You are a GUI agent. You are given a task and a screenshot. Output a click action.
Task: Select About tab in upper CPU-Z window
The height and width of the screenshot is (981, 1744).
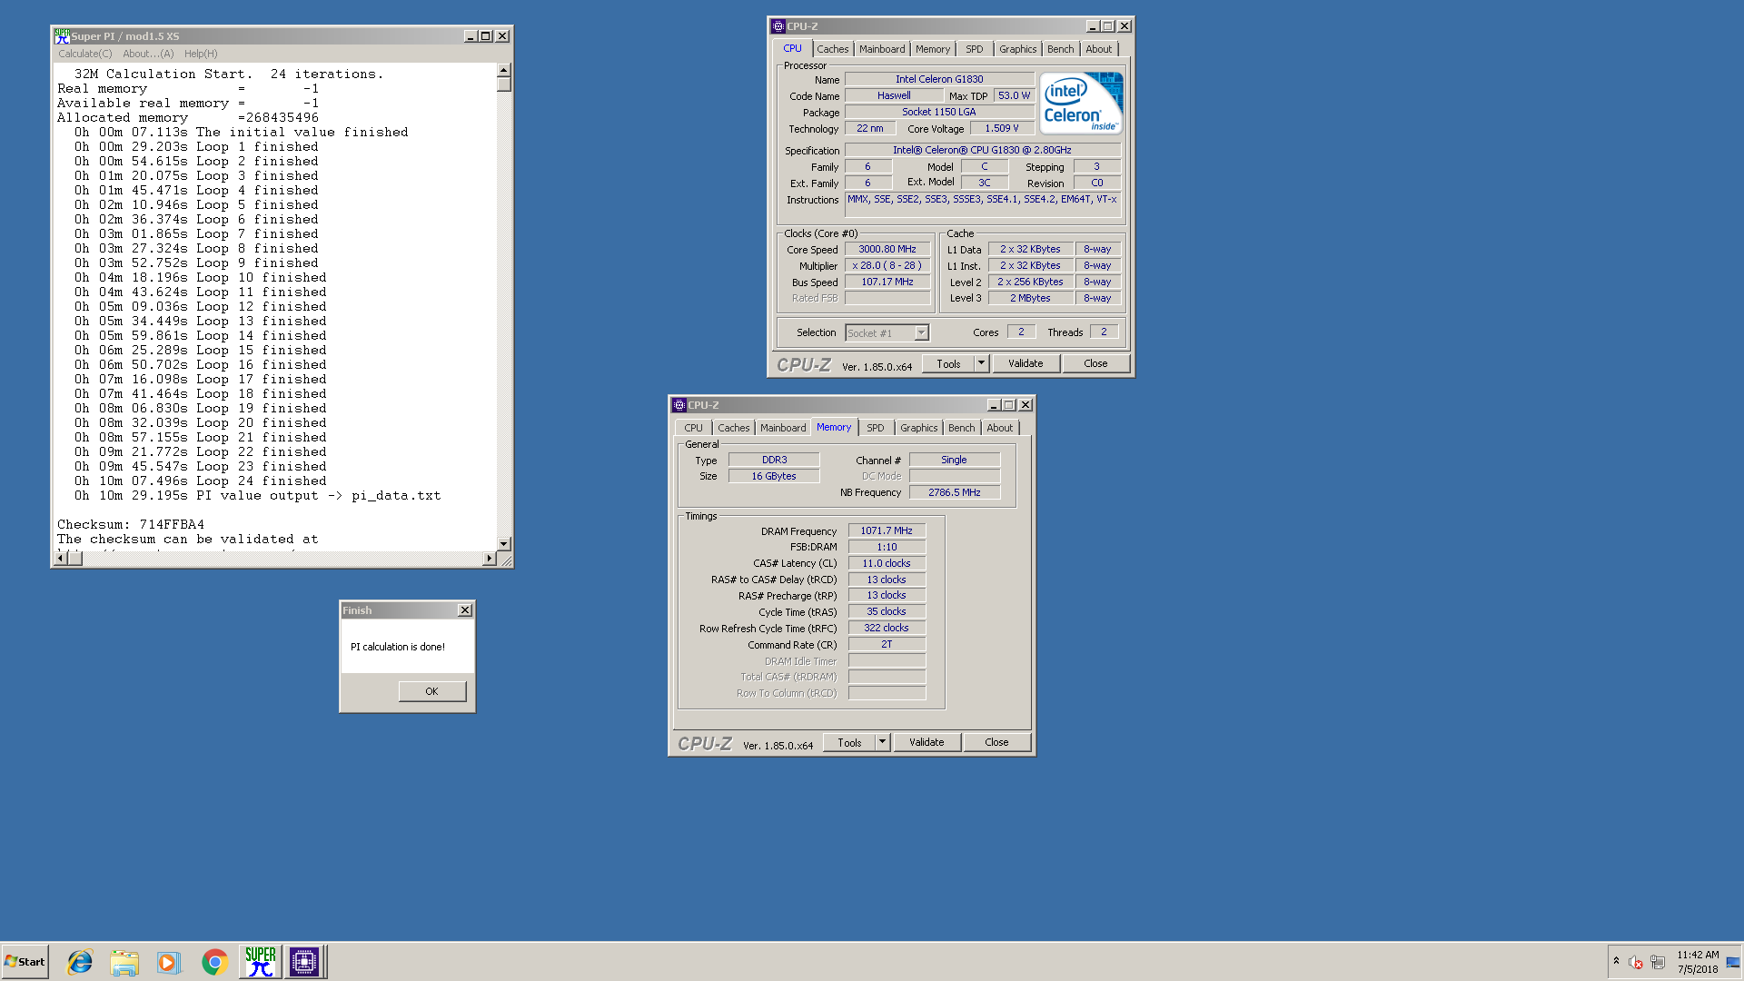(x=1098, y=49)
